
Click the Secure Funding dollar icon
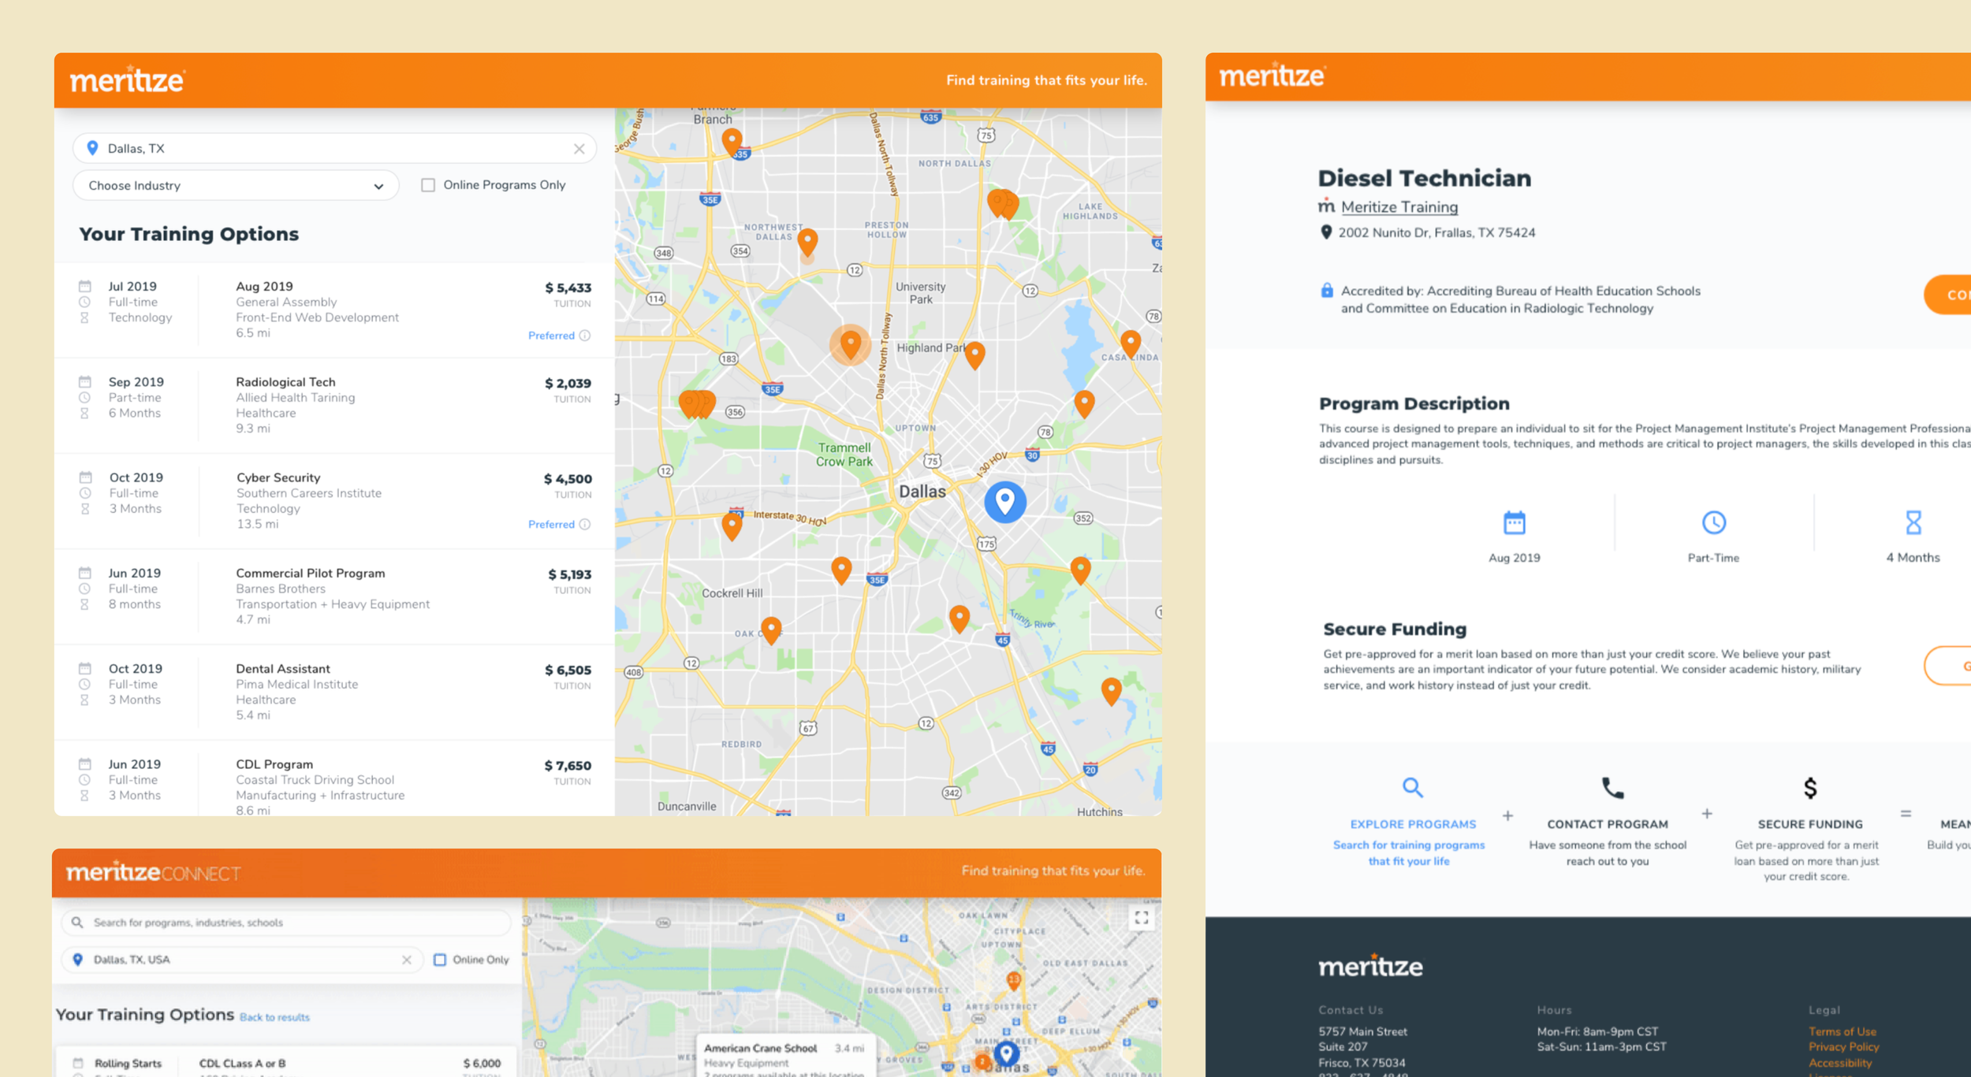pyautogui.click(x=1810, y=787)
